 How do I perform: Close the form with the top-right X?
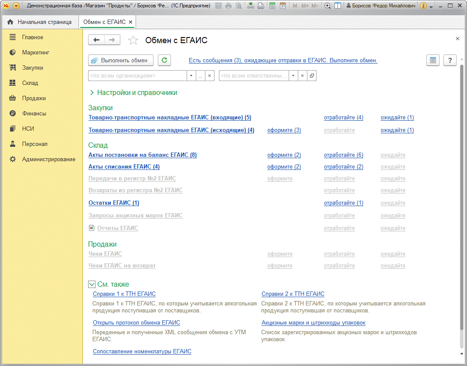457,39
